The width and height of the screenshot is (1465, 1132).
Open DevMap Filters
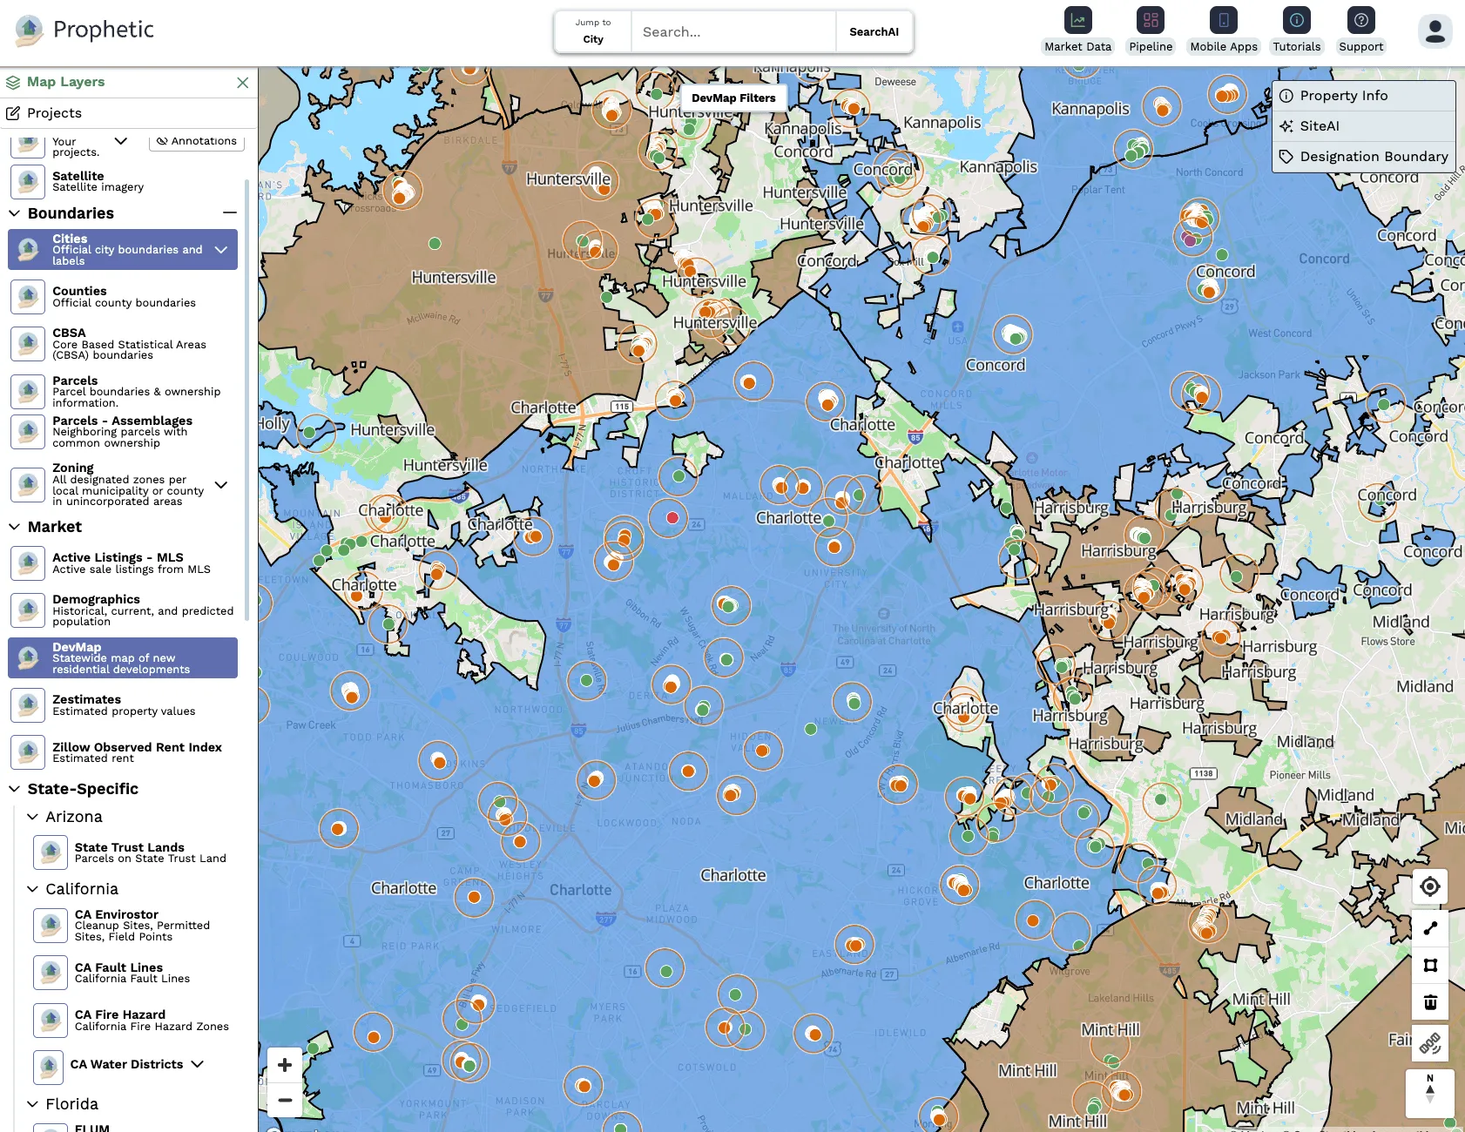click(x=733, y=98)
